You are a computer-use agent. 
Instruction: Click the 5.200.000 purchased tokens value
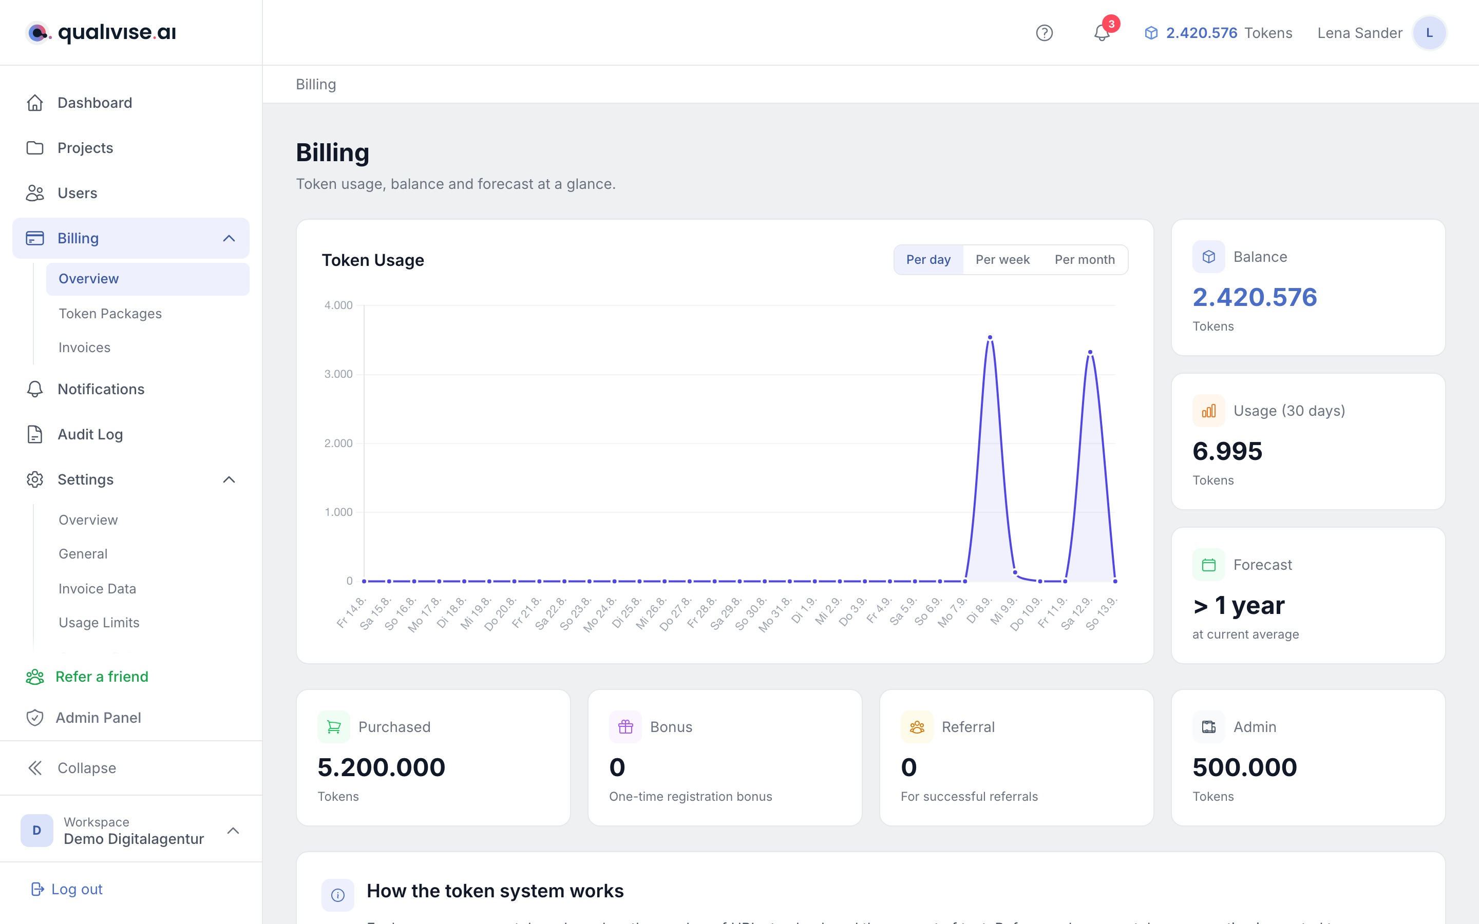point(382,767)
